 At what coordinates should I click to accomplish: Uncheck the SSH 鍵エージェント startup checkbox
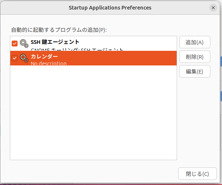tap(15, 44)
